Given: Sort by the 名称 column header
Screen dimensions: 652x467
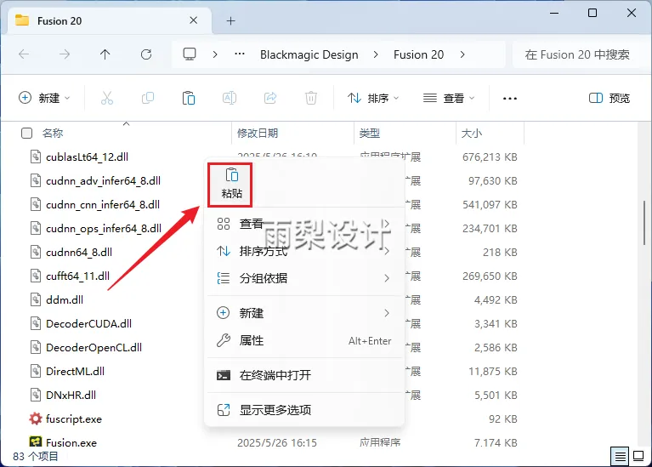Looking at the screenshot, I should click(x=53, y=134).
